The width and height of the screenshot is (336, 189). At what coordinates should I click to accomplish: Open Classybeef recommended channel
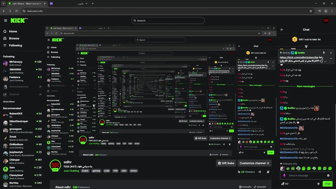click(22, 177)
